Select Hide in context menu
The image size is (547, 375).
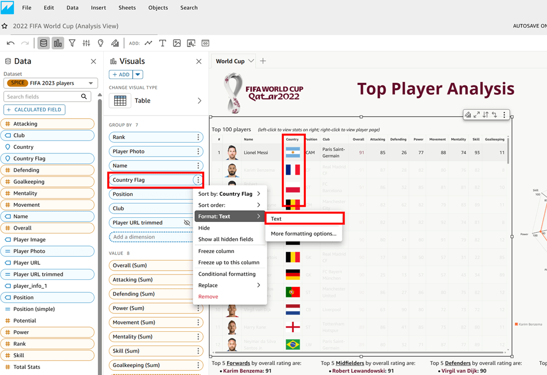pos(230,228)
